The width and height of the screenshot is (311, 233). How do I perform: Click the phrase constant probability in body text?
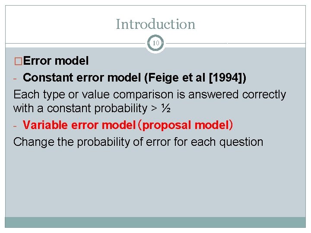[97, 109]
